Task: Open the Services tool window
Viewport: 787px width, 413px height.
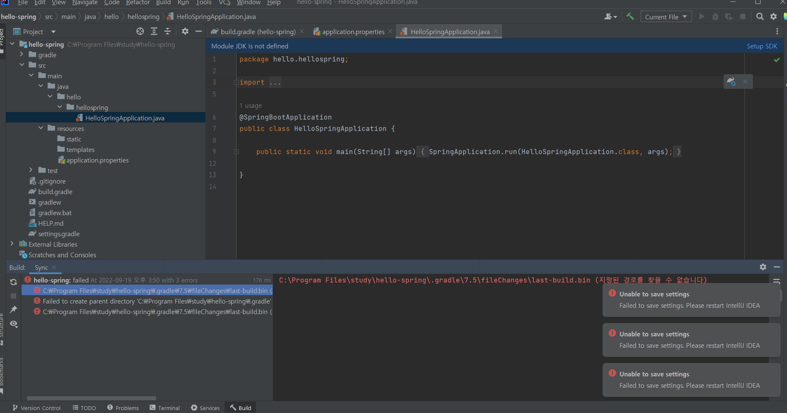Action: click(205, 408)
